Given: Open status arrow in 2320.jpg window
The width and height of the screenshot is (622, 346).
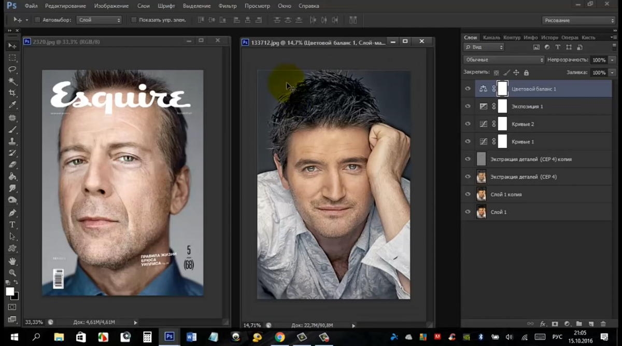Looking at the screenshot, I should [135, 322].
